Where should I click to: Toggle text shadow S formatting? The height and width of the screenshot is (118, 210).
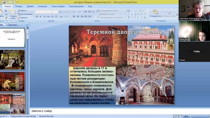52,16
